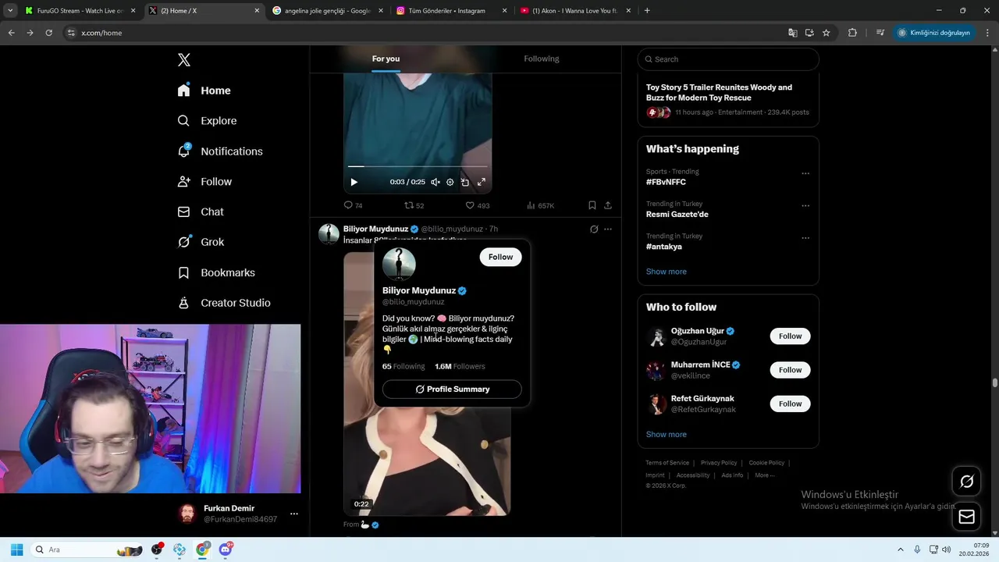999x562 pixels.
Task: Open more options for Resmi Gazete'de trend
Action: point(805,206)
